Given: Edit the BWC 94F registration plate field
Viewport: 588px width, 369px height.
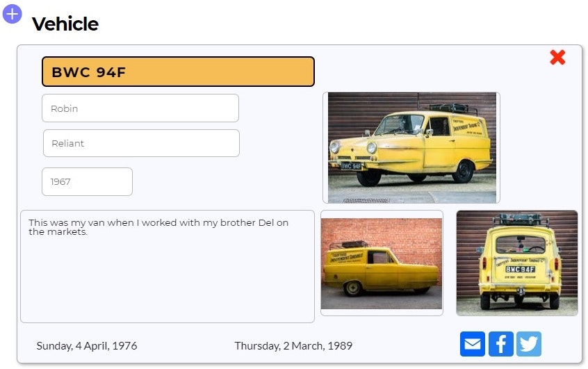Looking at the screenshot, I should tap(178, 72).
